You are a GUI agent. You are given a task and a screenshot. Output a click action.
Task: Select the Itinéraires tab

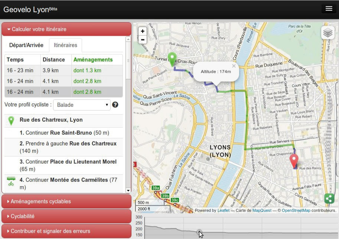65,45
